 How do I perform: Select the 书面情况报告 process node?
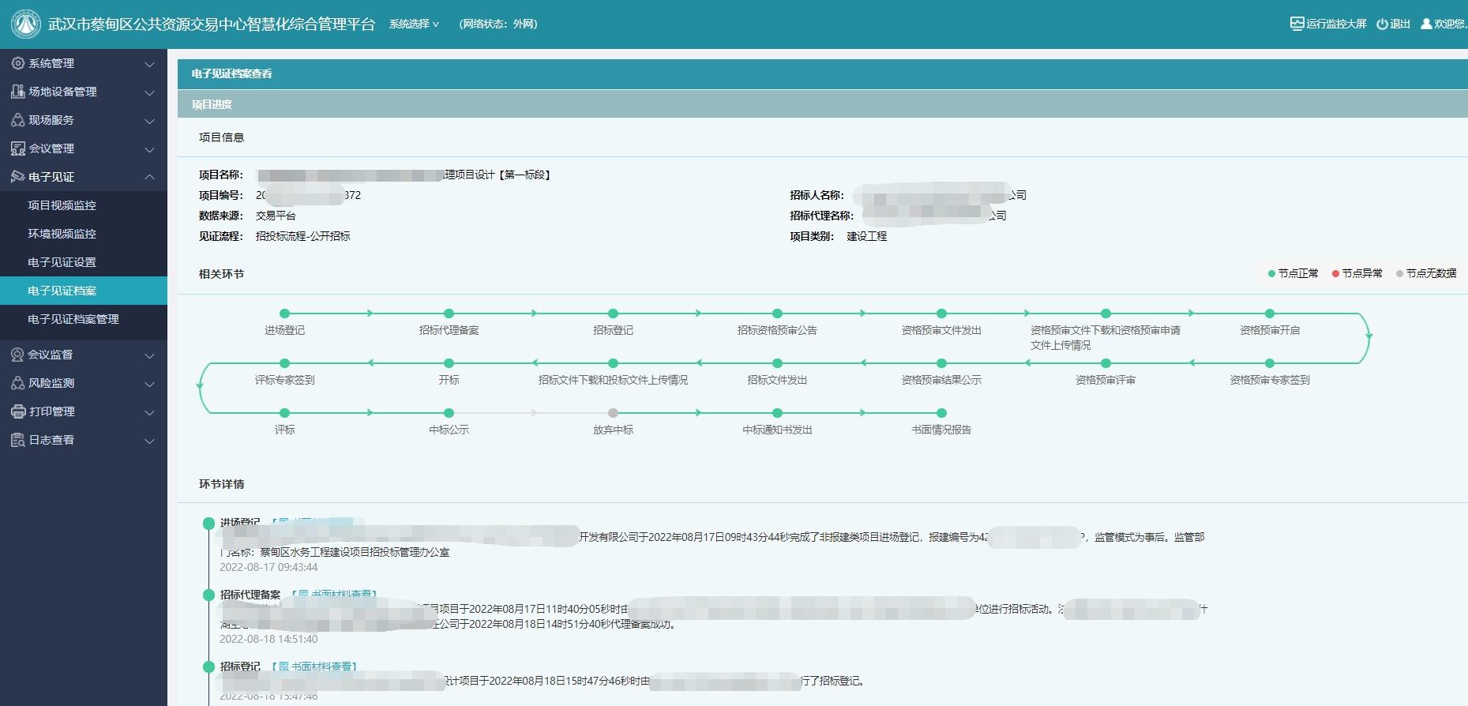click(x=942, y=413)
